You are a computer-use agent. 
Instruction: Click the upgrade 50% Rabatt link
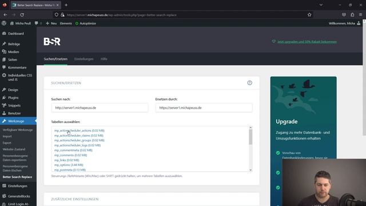tap(307, 42)
